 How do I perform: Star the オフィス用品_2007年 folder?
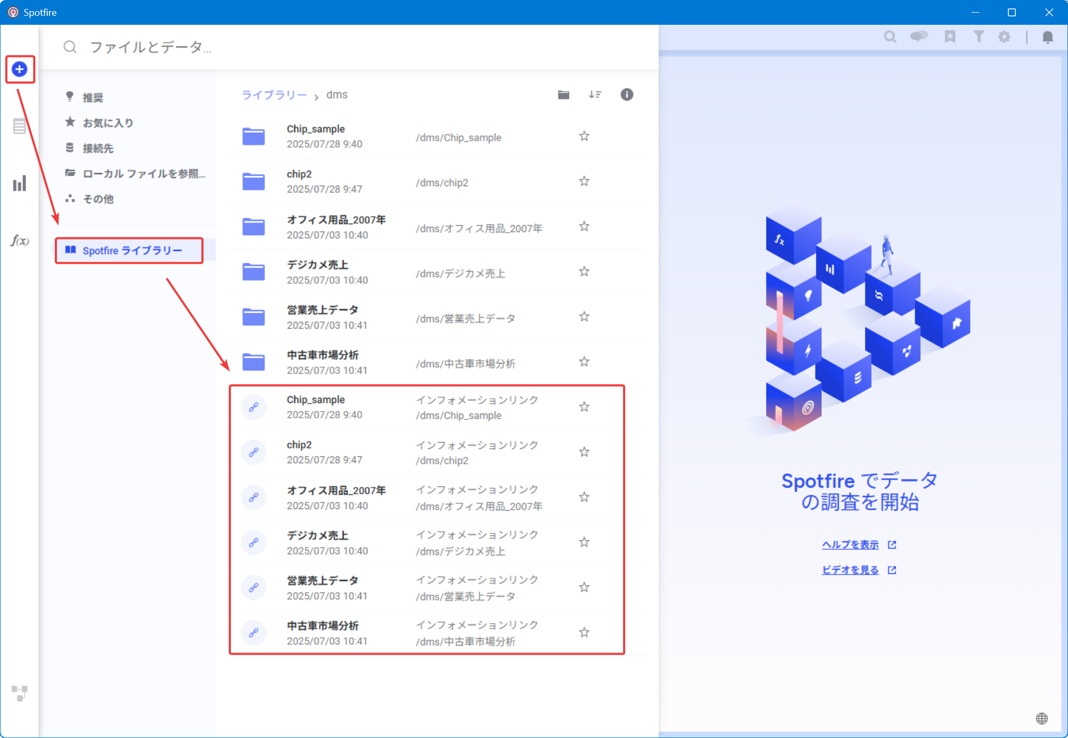click(x=584, y=226)
